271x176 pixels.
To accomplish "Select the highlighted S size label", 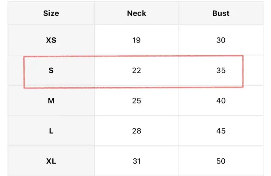I will 51,70.
